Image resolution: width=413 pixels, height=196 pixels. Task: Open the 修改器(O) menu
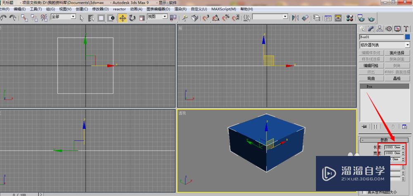click(x=100, y=9)
